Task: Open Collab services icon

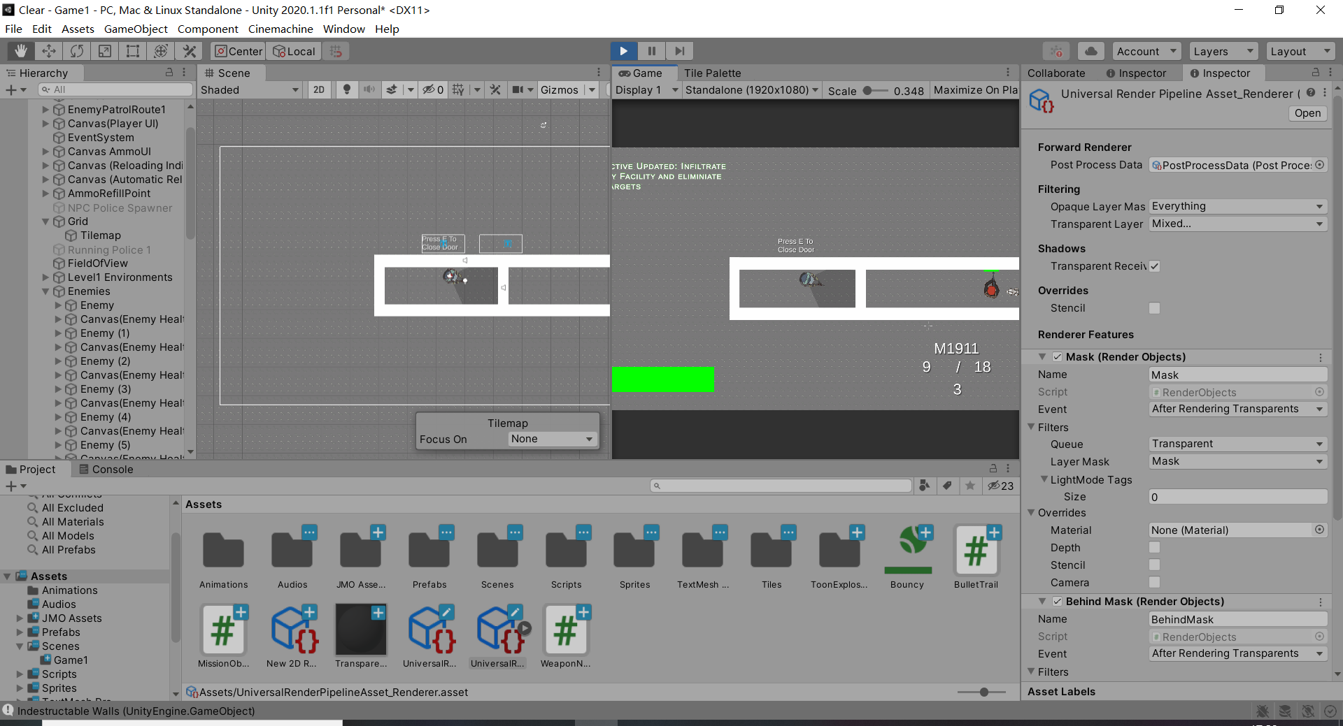Action: pos(1056,51)
